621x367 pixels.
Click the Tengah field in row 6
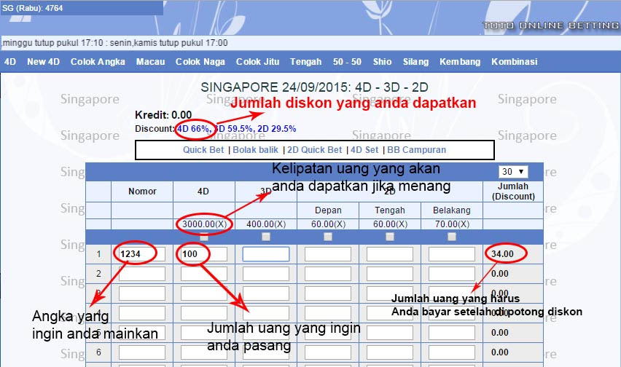390,352
